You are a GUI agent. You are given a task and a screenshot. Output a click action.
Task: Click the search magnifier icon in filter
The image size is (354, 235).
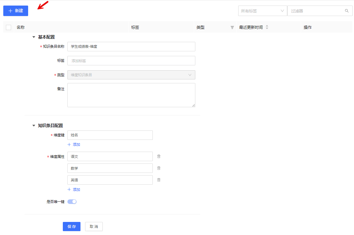point(347,11)
